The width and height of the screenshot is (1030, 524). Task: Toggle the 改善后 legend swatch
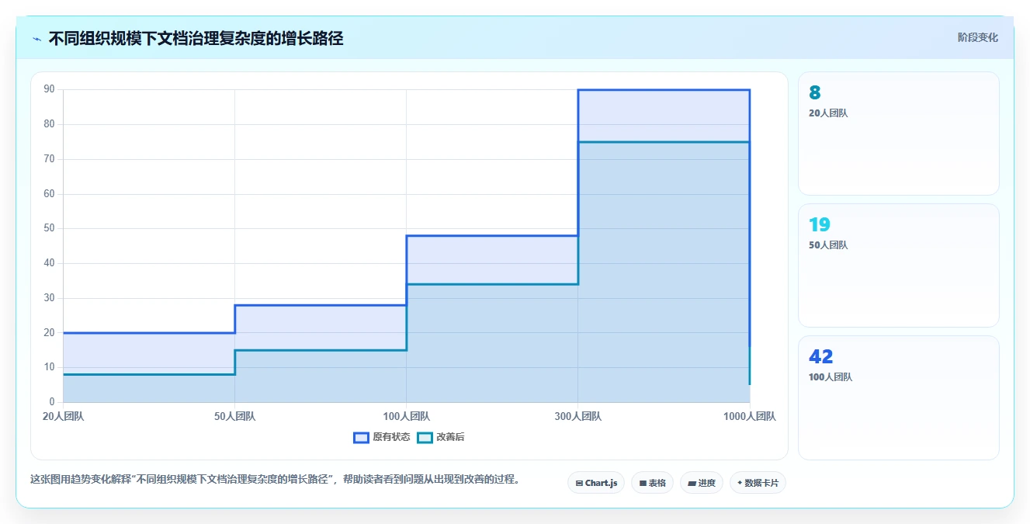tap(425, 437)
